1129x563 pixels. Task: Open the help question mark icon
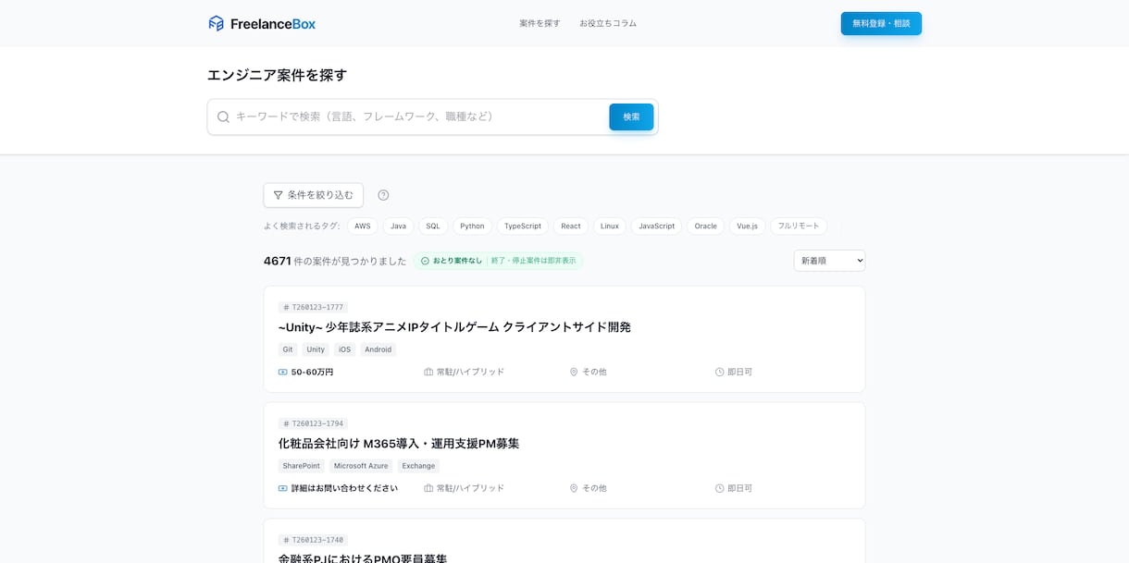pos(383,195)
